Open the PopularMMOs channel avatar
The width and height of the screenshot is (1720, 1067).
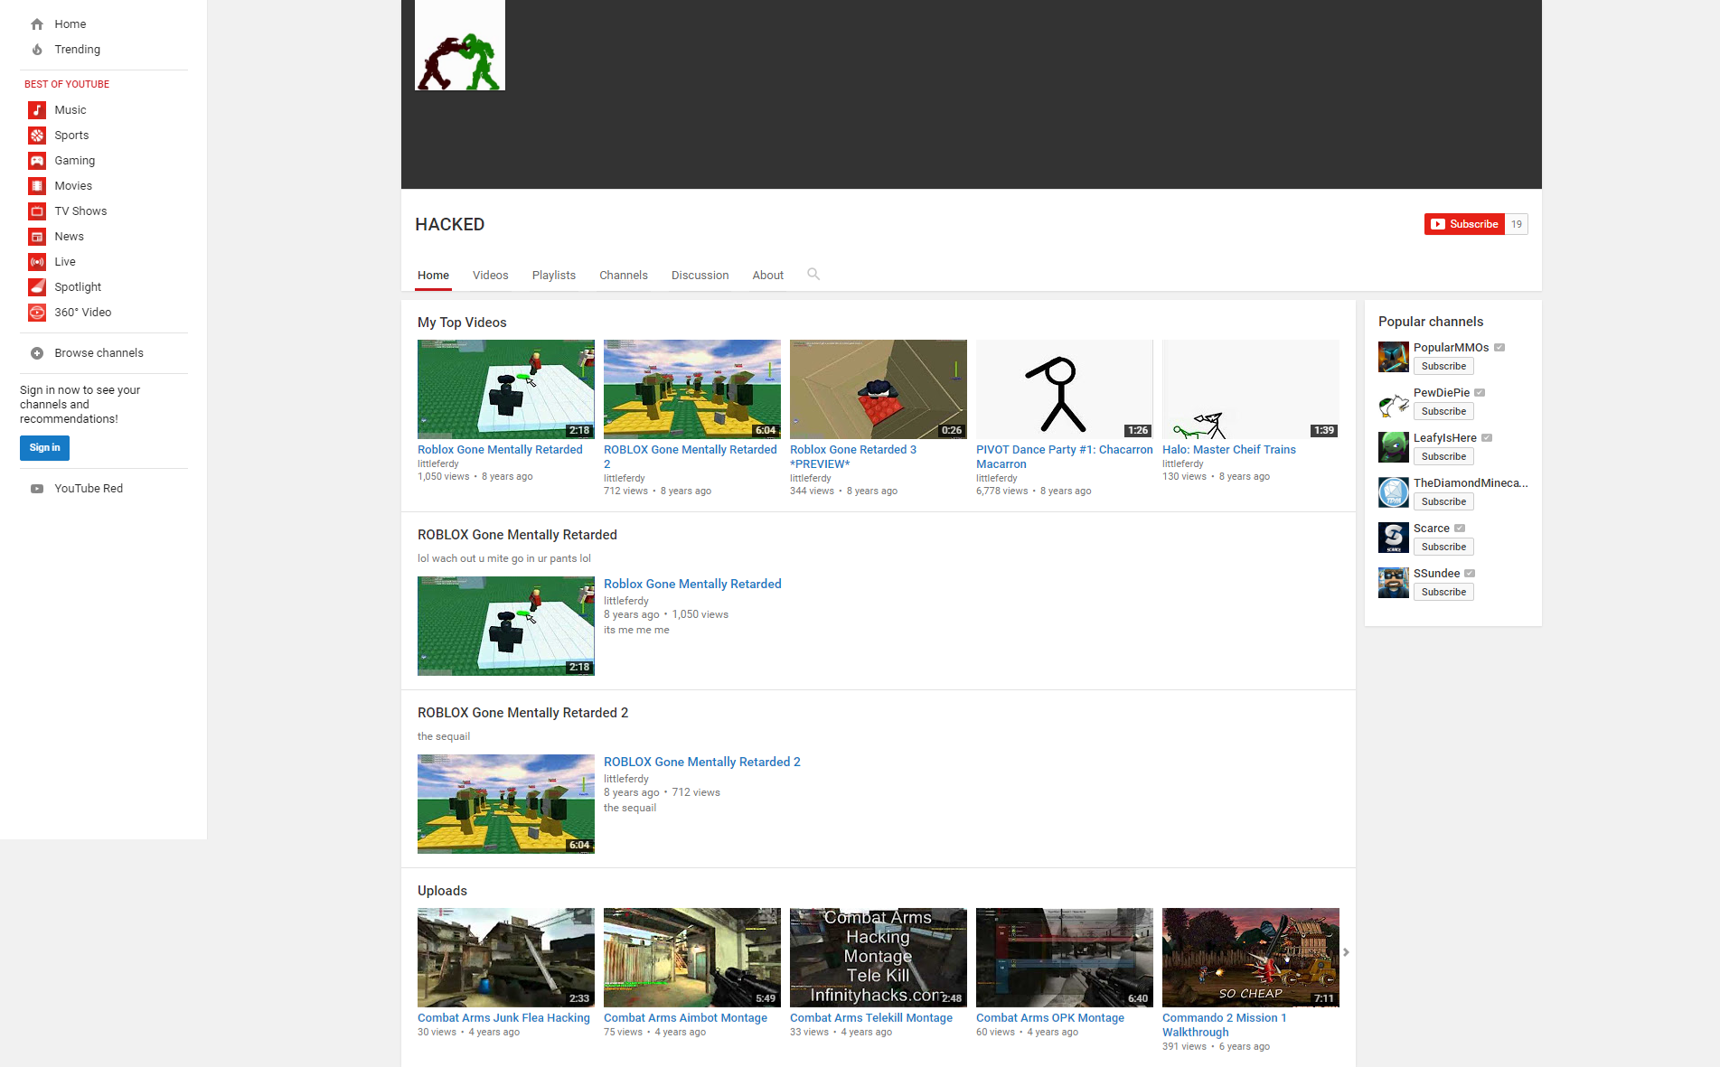tap(1394, 357)
